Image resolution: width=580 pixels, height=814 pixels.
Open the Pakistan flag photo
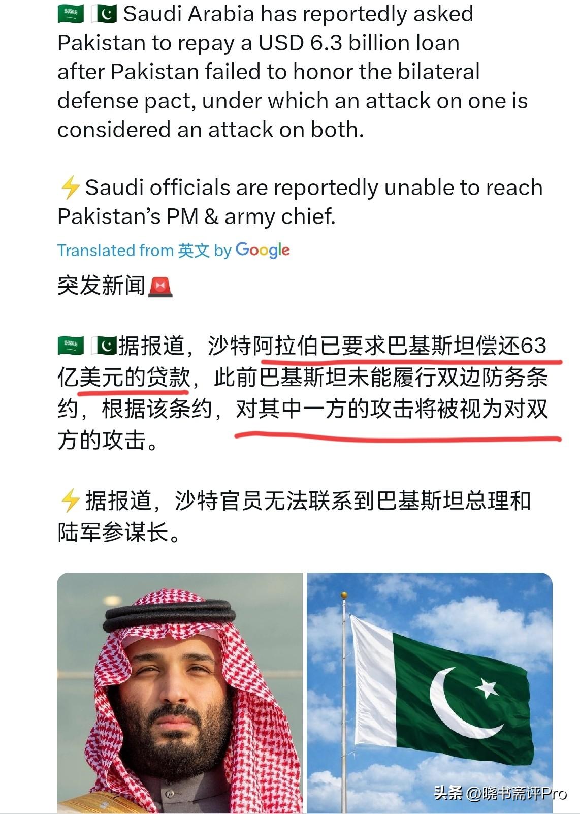coord(429,693)
